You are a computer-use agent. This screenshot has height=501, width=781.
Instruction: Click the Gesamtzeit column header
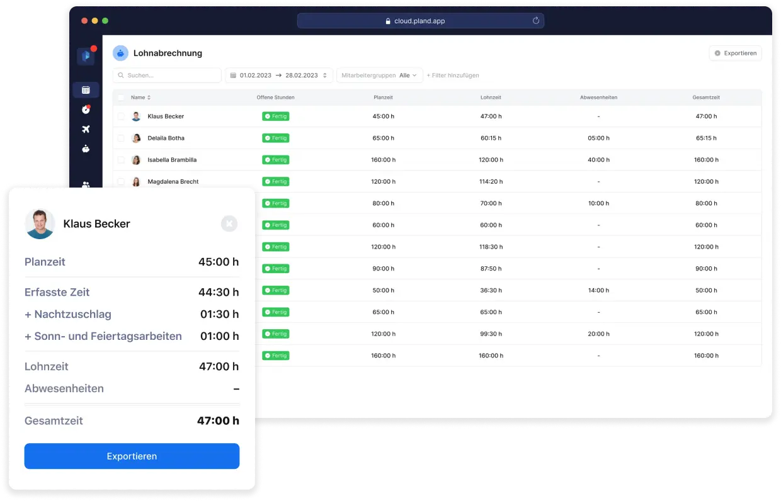tap(706, 98)
